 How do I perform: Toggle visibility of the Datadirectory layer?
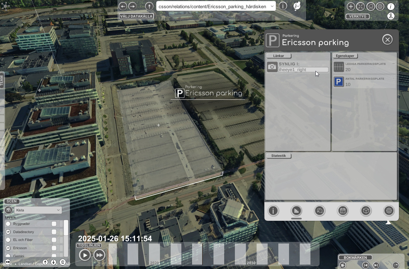tap(8, 232)
